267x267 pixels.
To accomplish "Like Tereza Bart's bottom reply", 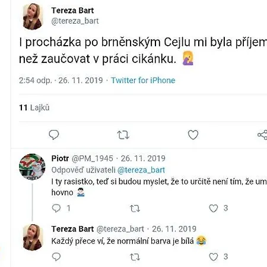I will click(x=214, y=257).
